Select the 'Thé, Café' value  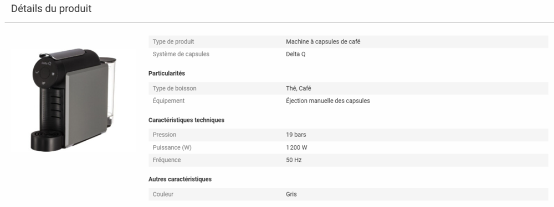pos(299,88)
